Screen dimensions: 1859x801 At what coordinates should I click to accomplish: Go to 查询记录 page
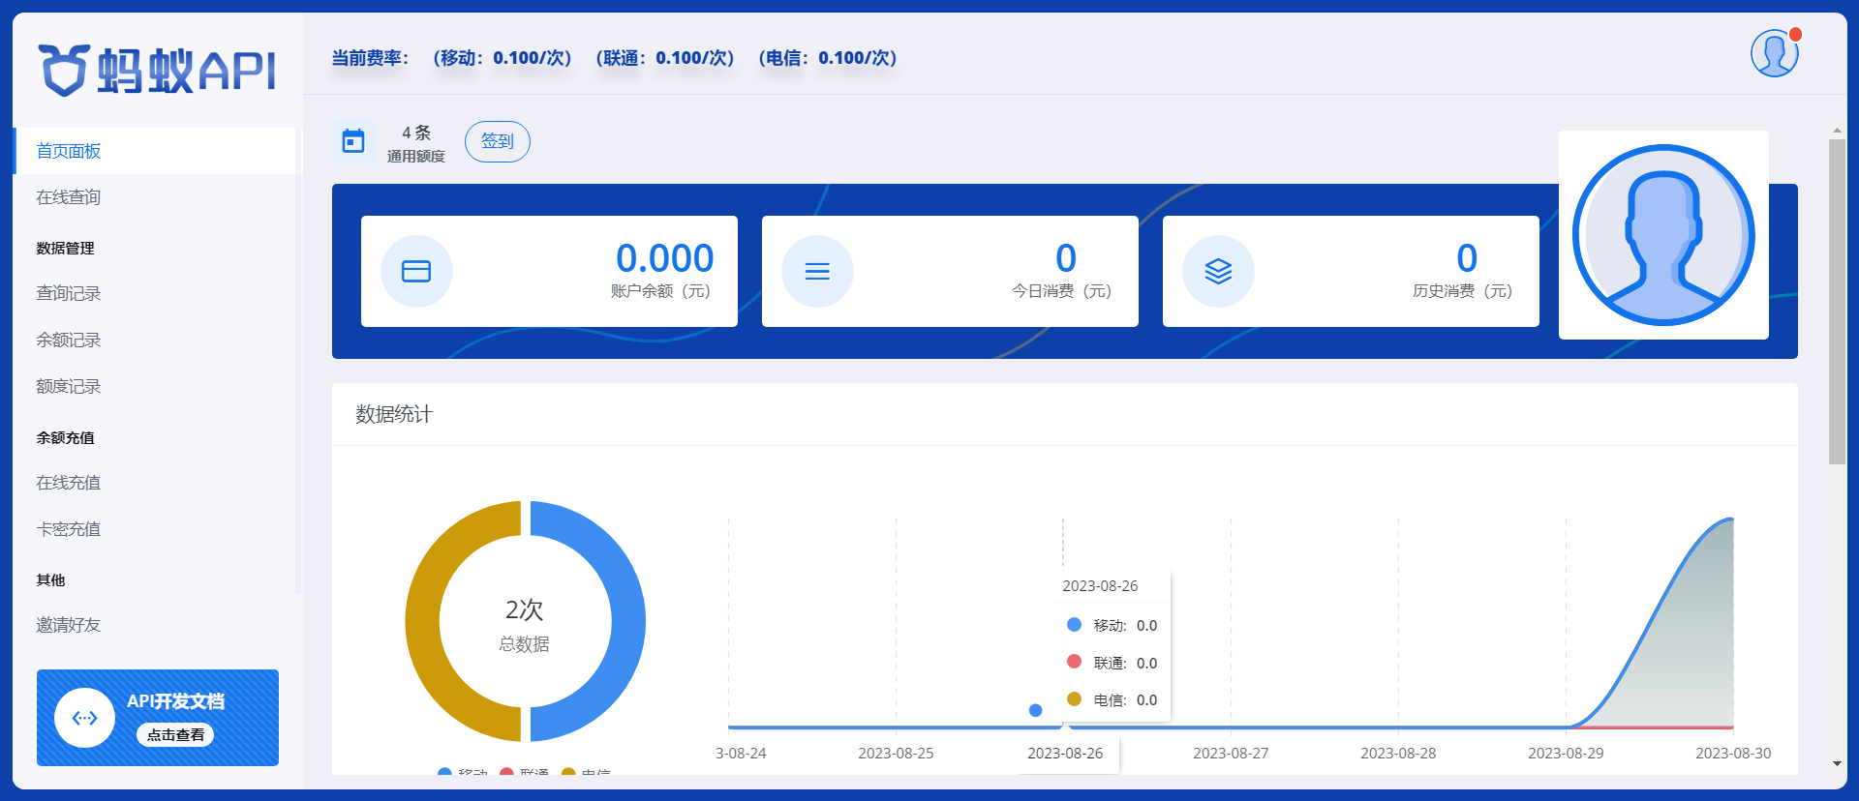coord(69,293)
